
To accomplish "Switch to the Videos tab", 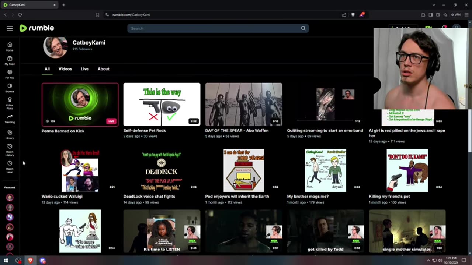I will click(x=65, y=69).
